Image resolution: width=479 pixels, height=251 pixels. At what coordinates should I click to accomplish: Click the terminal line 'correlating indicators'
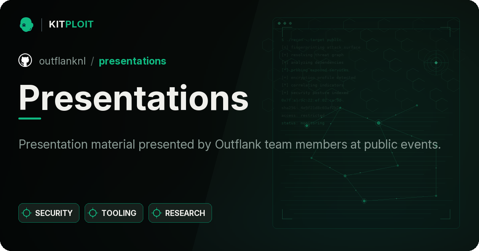313,85
